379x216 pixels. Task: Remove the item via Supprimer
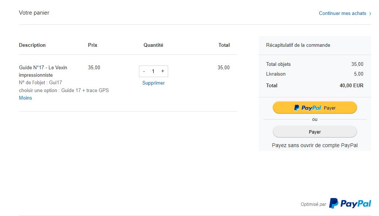coord(154,83)
